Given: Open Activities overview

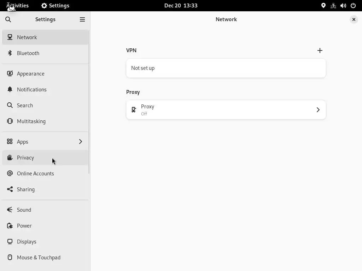Looking at the screenshot, I should coord(18,6).
